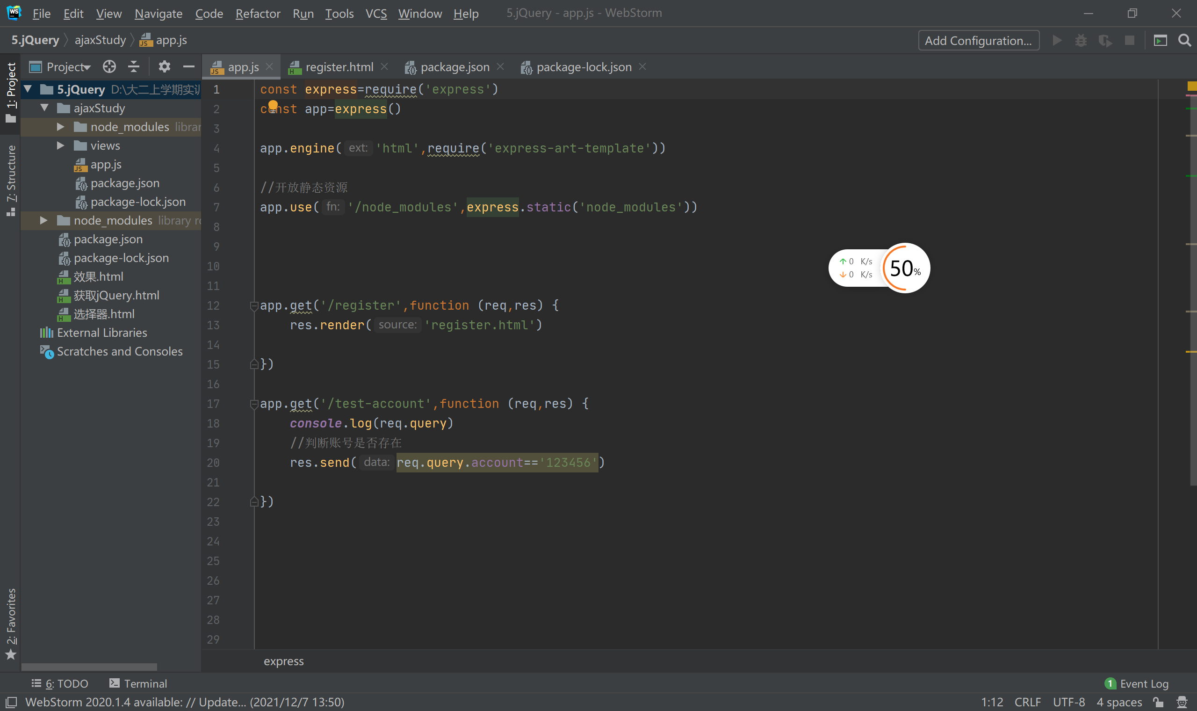This screenshot has height=711, width=1197.
Task: Click the Debug bug icon in toolbar
Action: point(1081,41)
